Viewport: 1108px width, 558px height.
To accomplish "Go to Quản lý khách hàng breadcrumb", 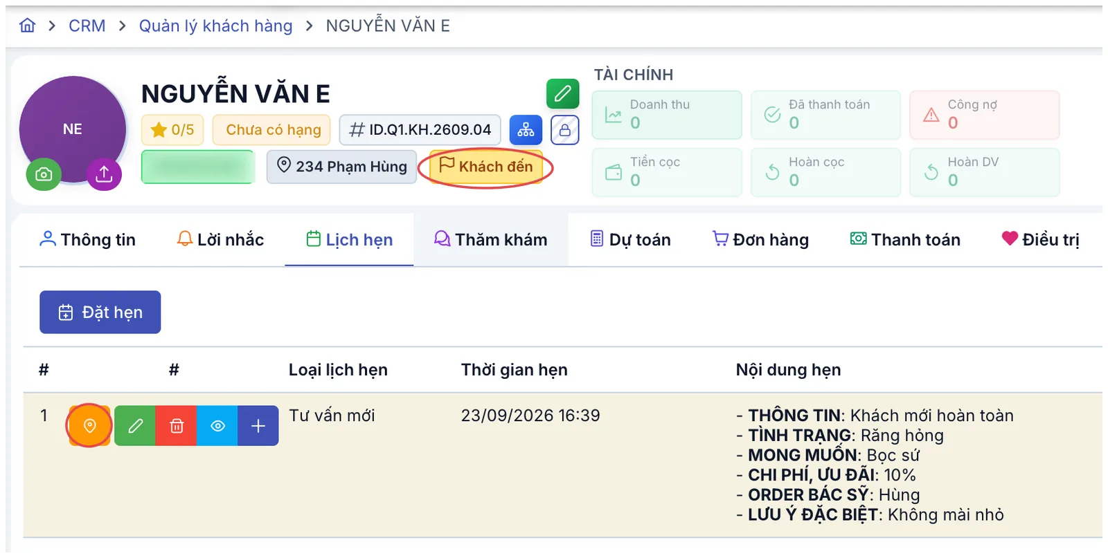I will (x=215, y=26).
